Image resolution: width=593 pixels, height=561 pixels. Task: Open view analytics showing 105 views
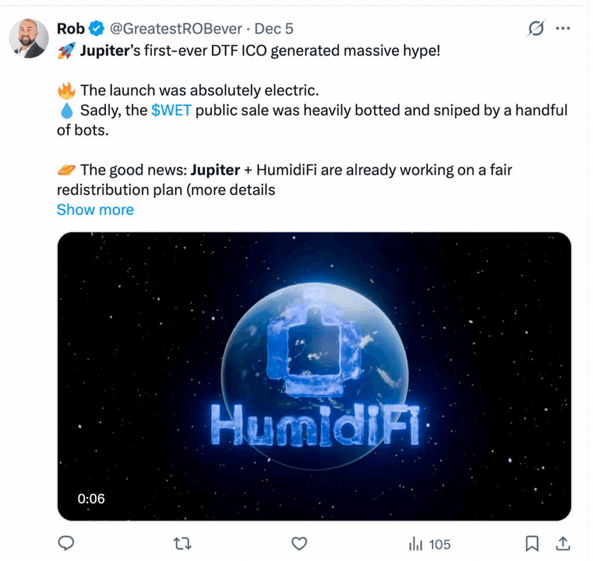[x=429, y=544]
